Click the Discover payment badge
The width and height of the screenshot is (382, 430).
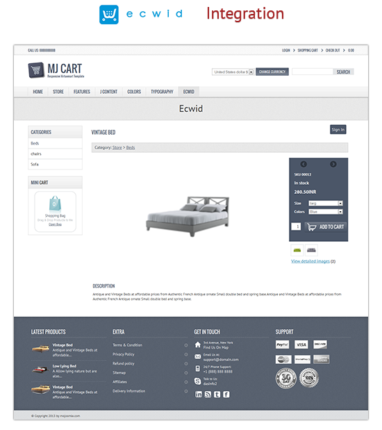point(320,345)
